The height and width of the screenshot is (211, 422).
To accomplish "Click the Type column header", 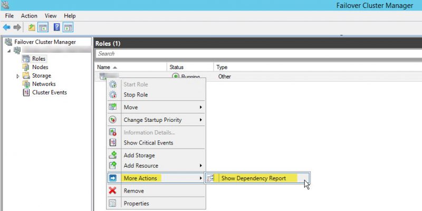I will pos(222,68).
